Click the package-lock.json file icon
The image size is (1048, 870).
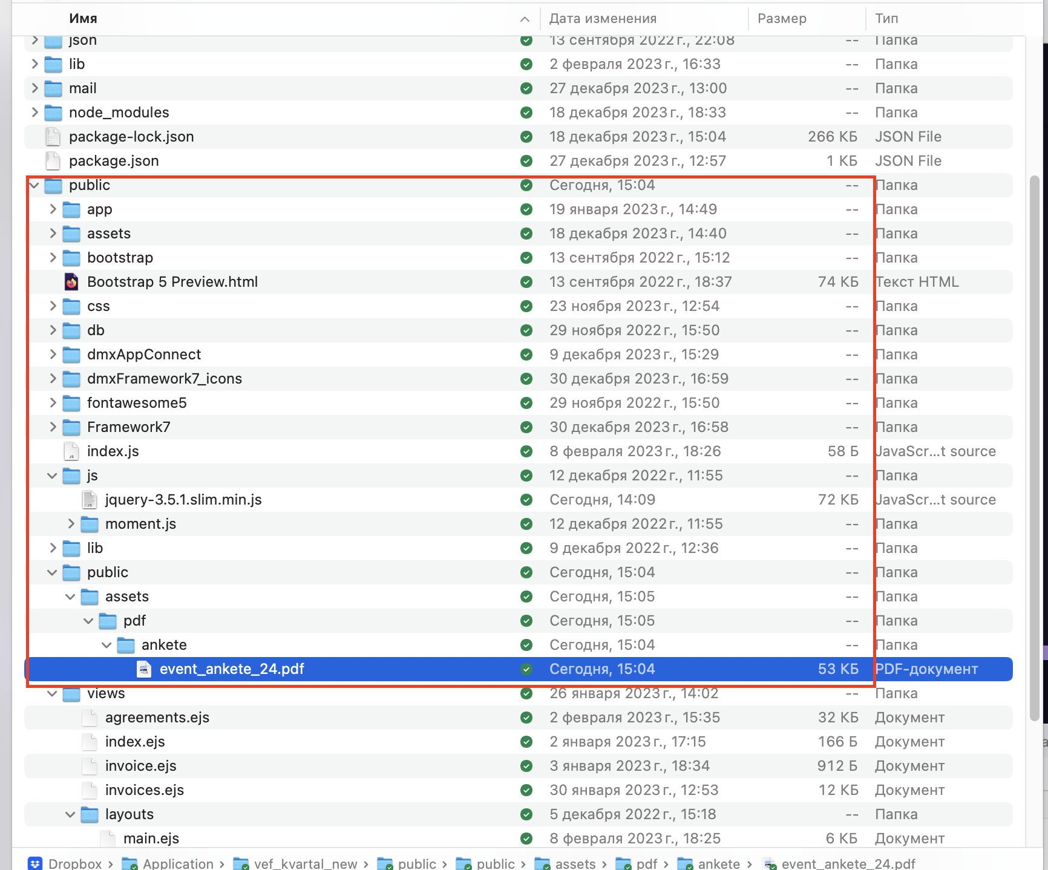[x=53, y=137]
